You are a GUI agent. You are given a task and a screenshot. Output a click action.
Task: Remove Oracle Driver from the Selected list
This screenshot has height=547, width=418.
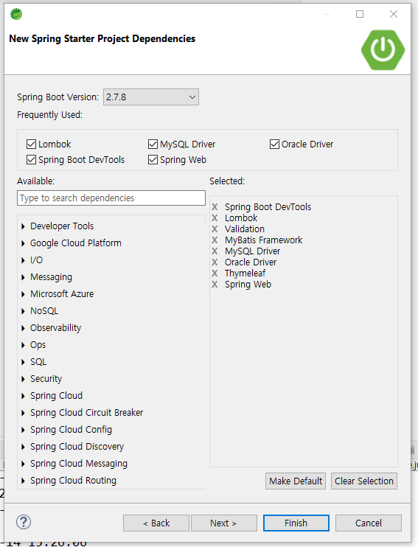pyautogui.click(x=215, y=262)
